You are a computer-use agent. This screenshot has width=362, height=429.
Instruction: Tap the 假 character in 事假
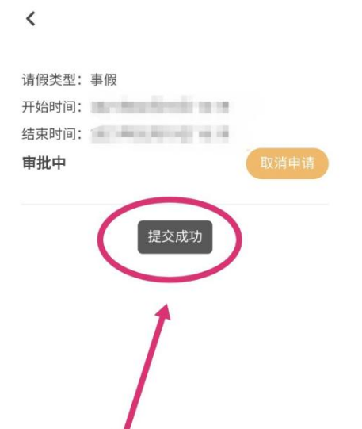[x=110, y=80]
